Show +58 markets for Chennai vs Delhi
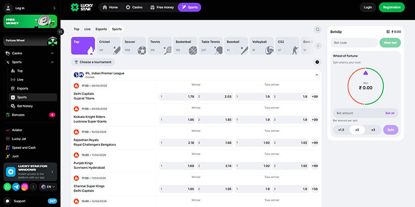415x207 pixels. pos(315,189)
